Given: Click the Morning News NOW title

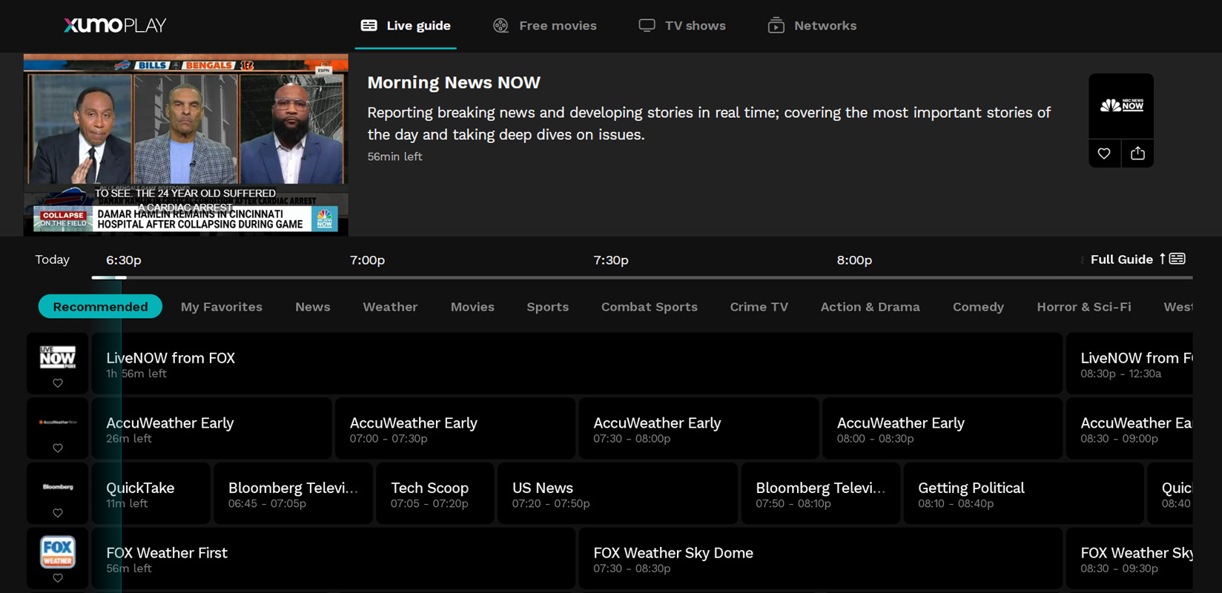Looking at the screenshot, I should (454, 82).
